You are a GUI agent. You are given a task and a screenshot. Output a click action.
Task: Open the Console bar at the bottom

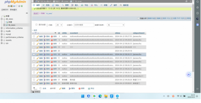tap(36, 92)
